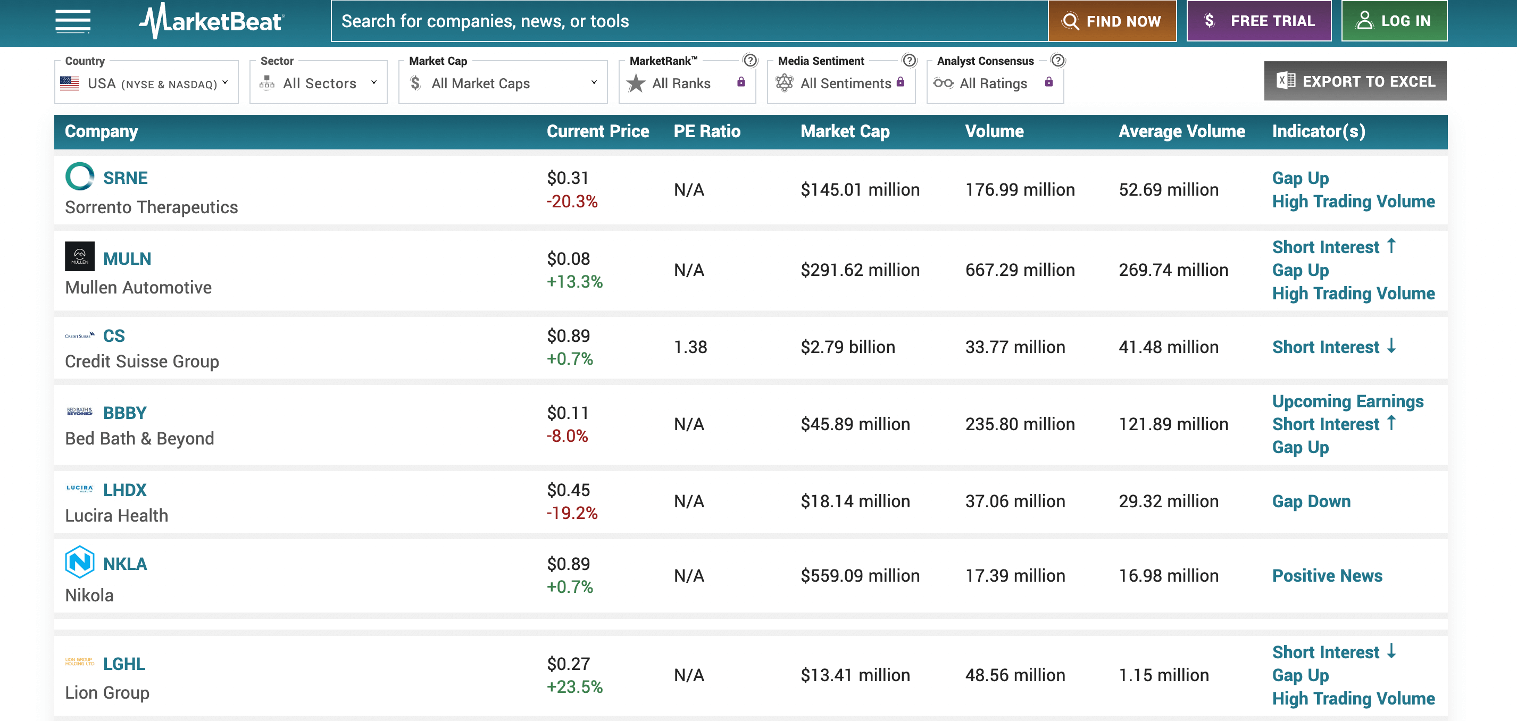Click the Sorrento Therapeutics logo icon
1517x721 pixels.
click(x=79, y=176)
